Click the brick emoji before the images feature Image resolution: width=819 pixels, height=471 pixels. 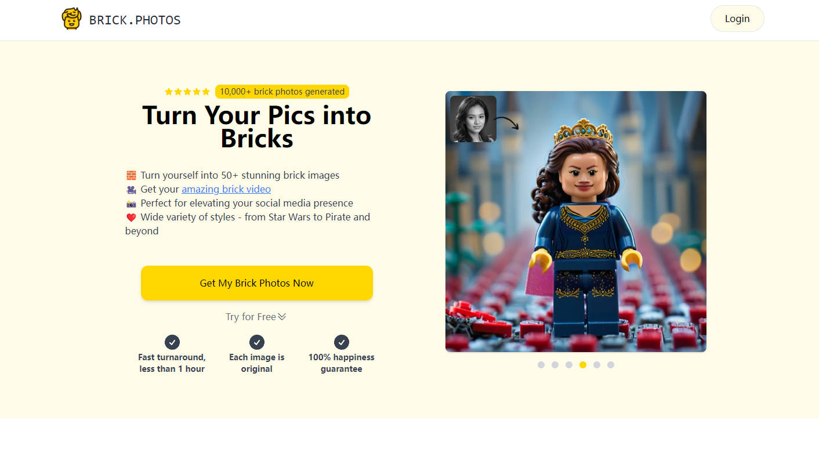(x=131, y=175)
